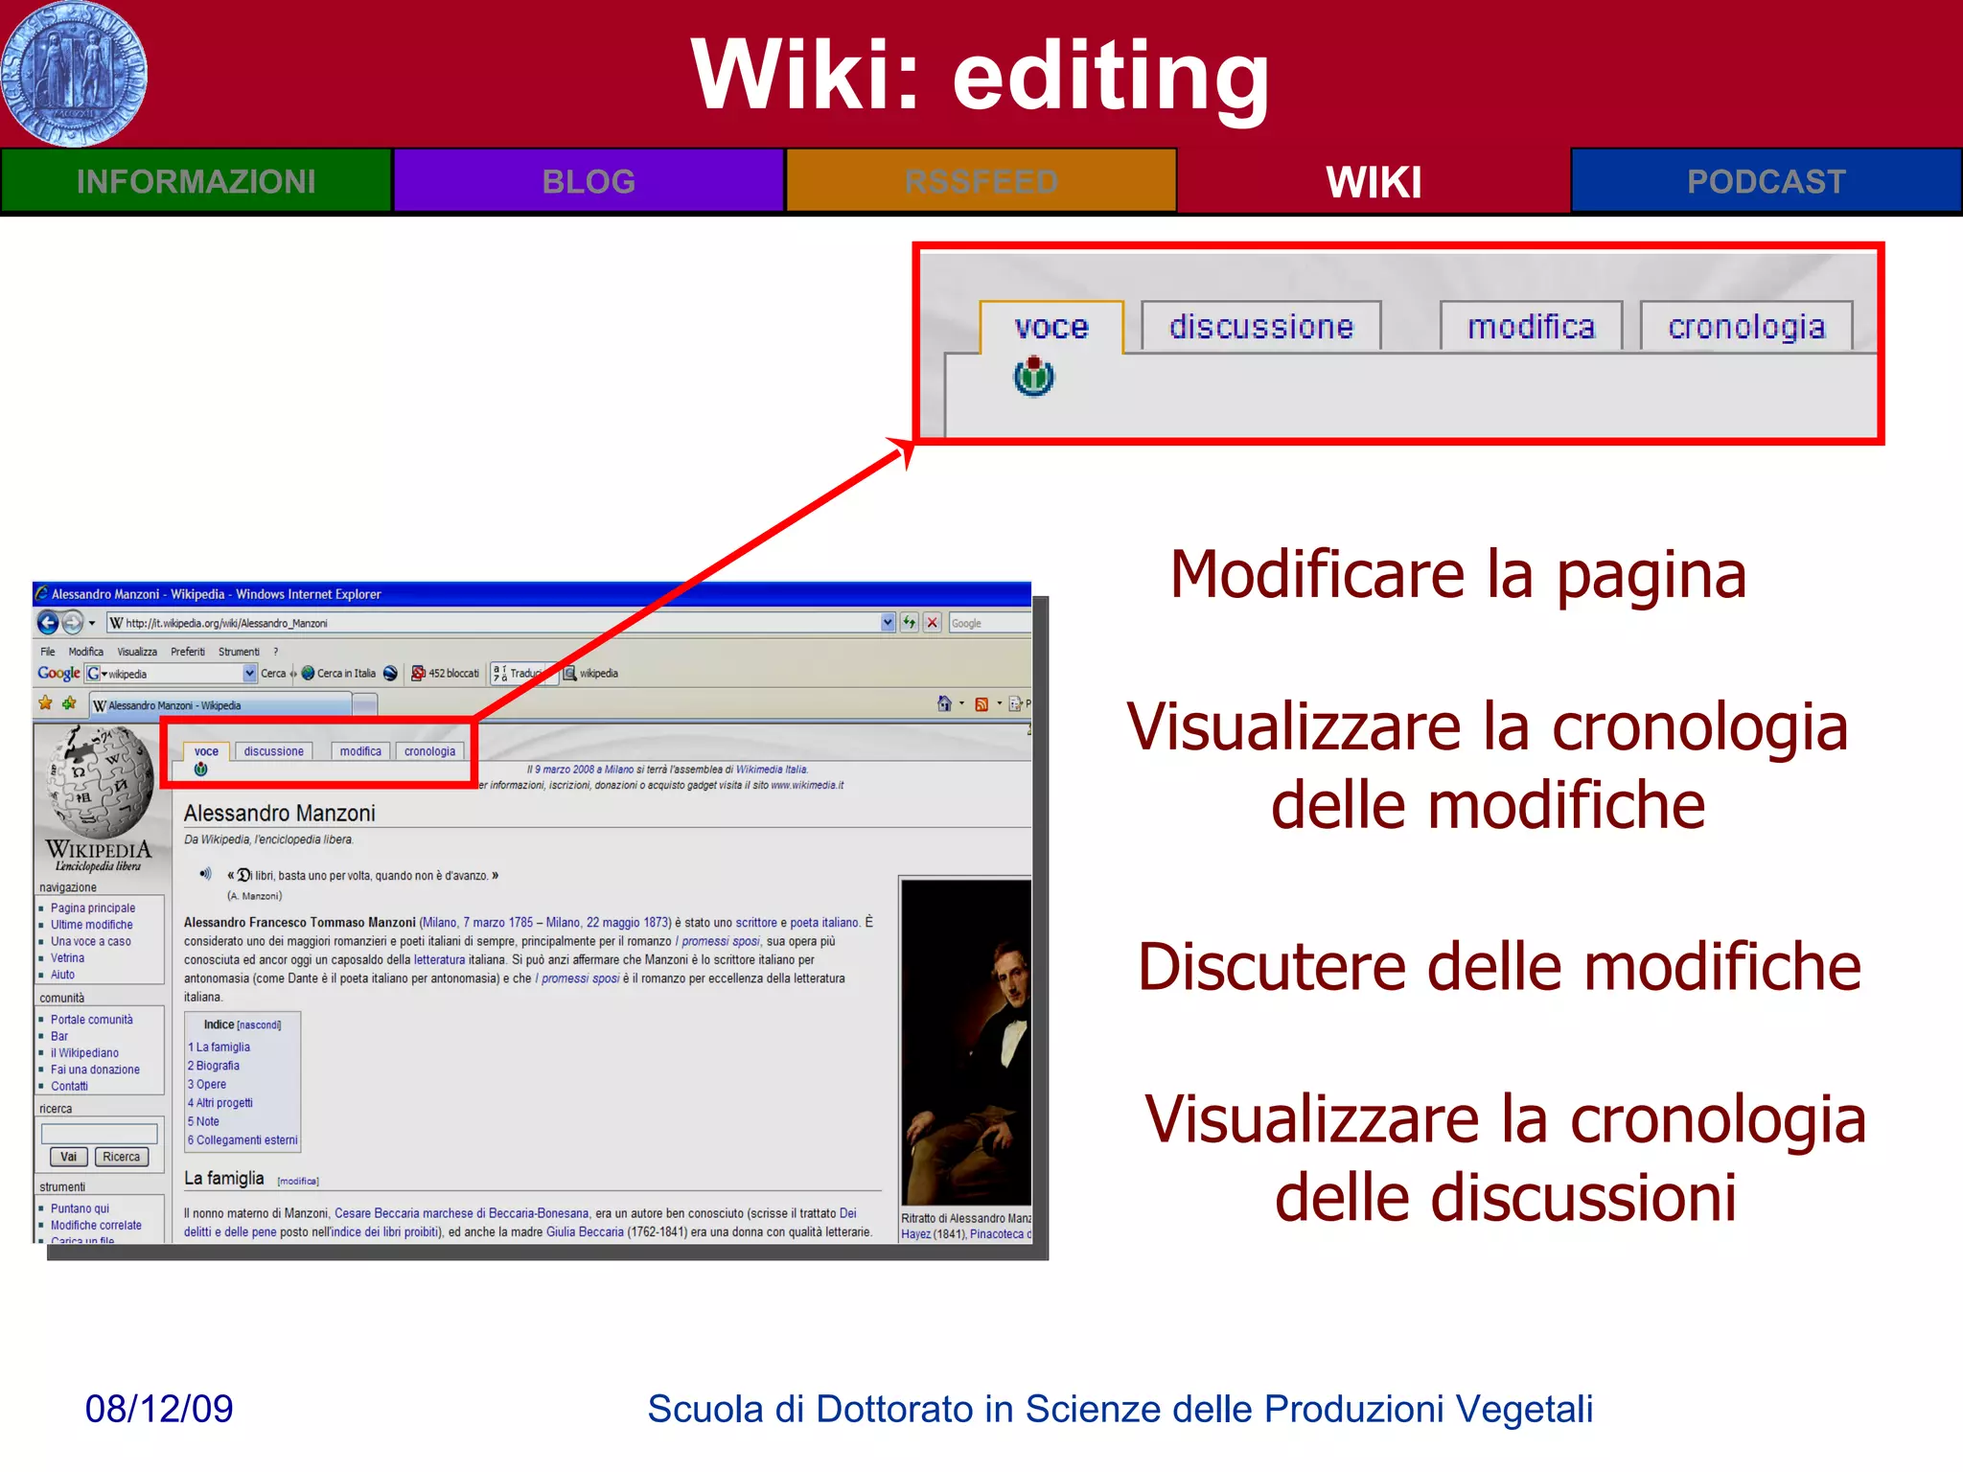
Task: Select the BLOG section tab
Action: coord(589,180)
